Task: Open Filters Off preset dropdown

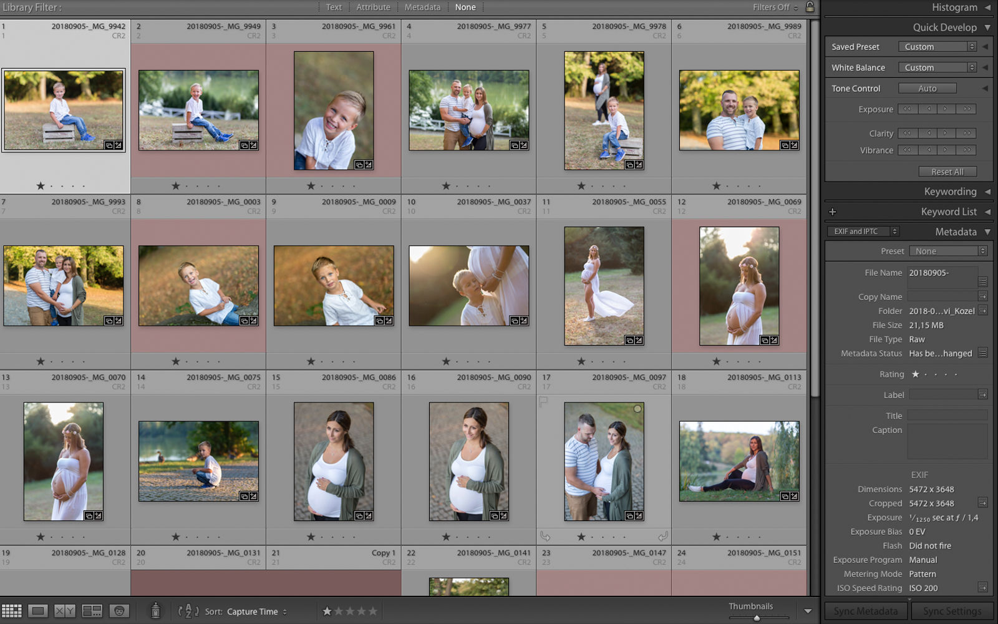Action: coord(775,7)
